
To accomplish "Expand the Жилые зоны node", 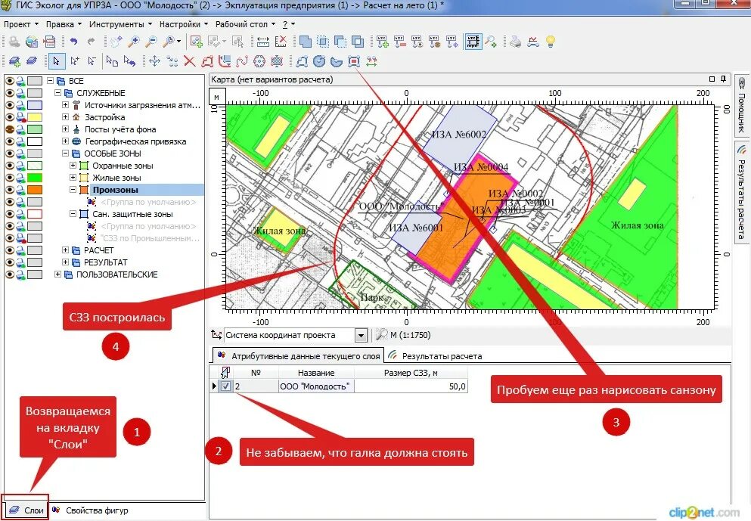I will pyautogui.click(x=73, y=178).
